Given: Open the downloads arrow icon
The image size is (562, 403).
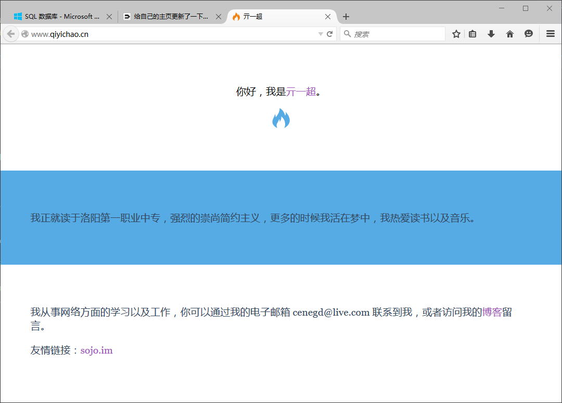Looking at the screenshot, I should coord(491,34).
